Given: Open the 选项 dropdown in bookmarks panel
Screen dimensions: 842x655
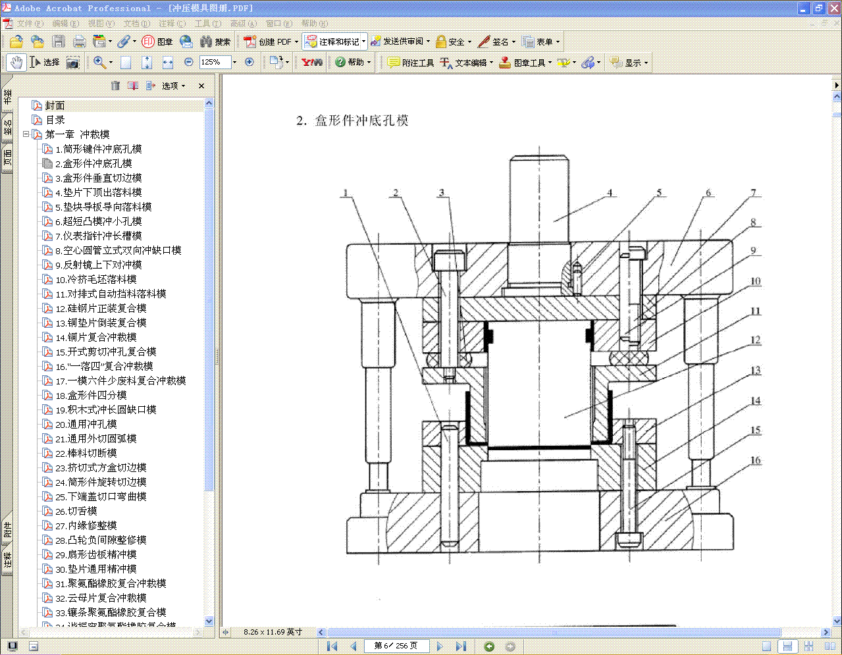Looking at the screenshot, I should [172, 86].
